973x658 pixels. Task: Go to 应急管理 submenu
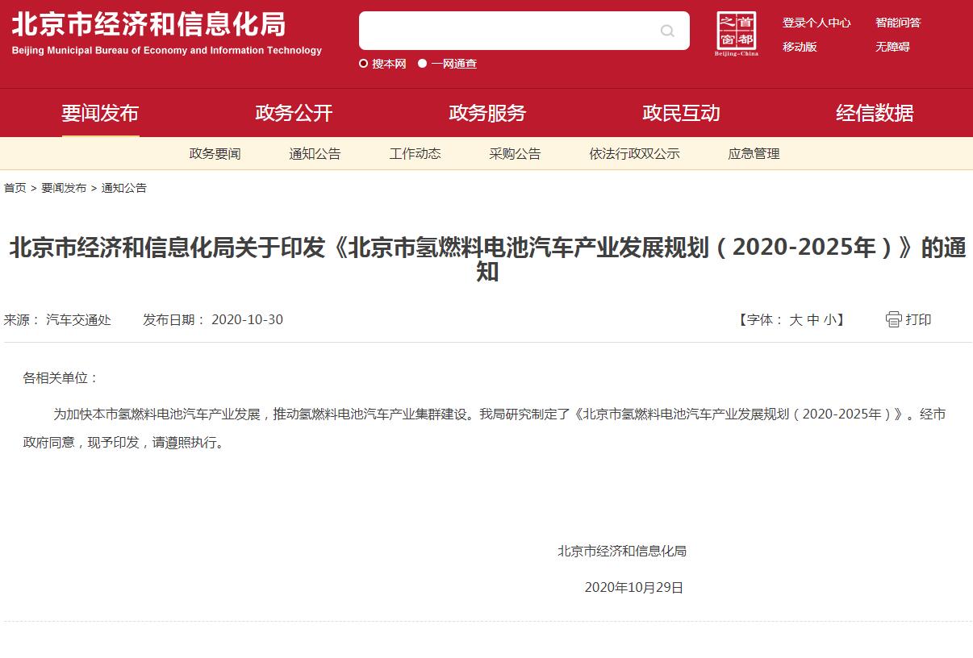(754, 153)
